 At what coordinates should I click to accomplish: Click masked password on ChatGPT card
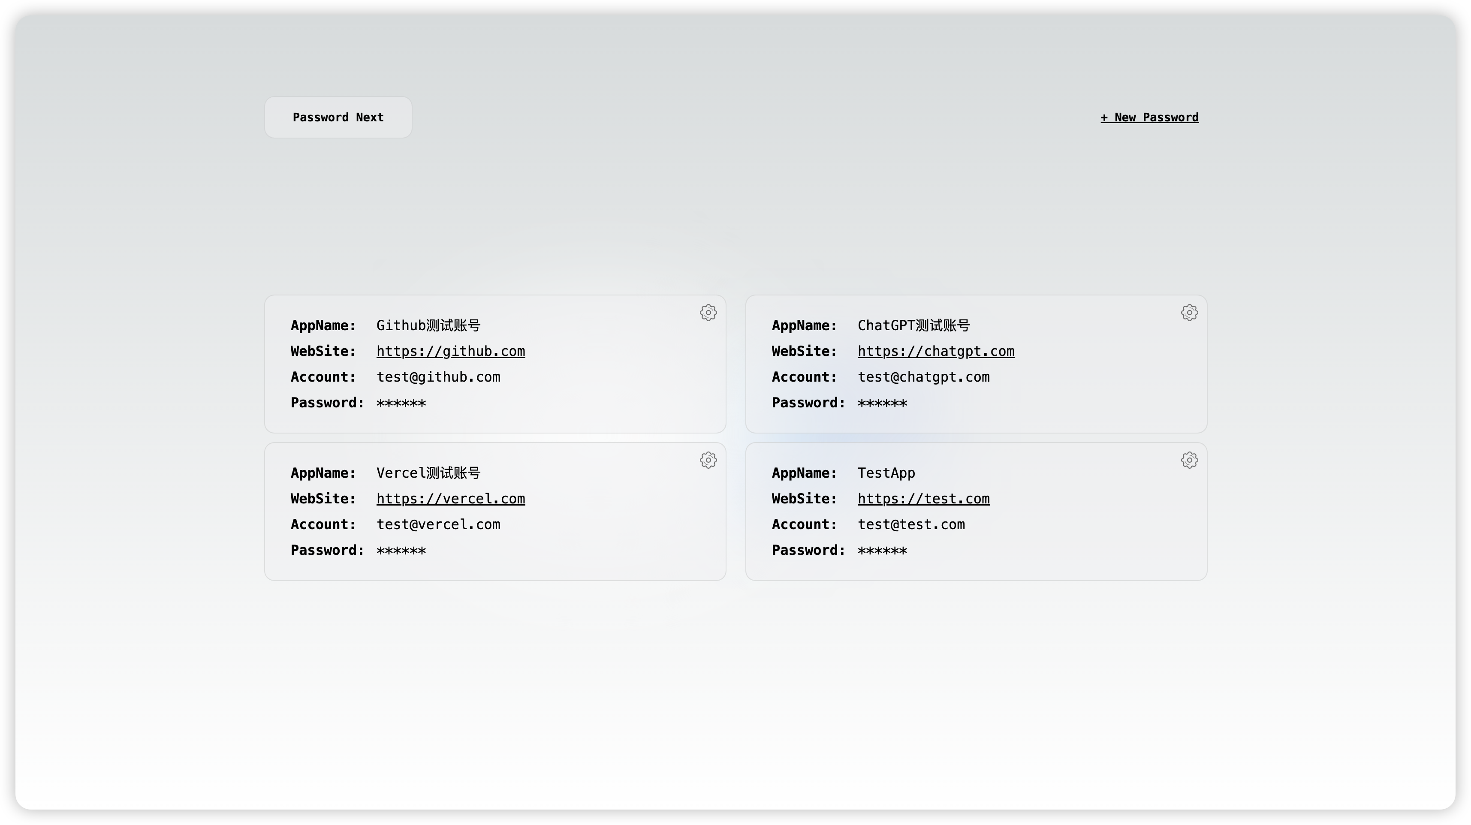tap(882, 403)
